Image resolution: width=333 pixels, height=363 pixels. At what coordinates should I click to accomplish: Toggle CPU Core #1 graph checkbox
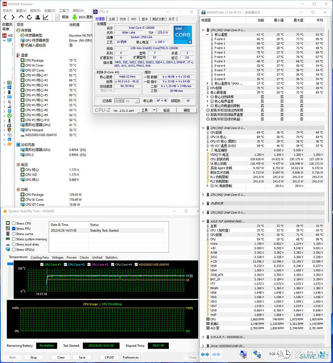42,264
